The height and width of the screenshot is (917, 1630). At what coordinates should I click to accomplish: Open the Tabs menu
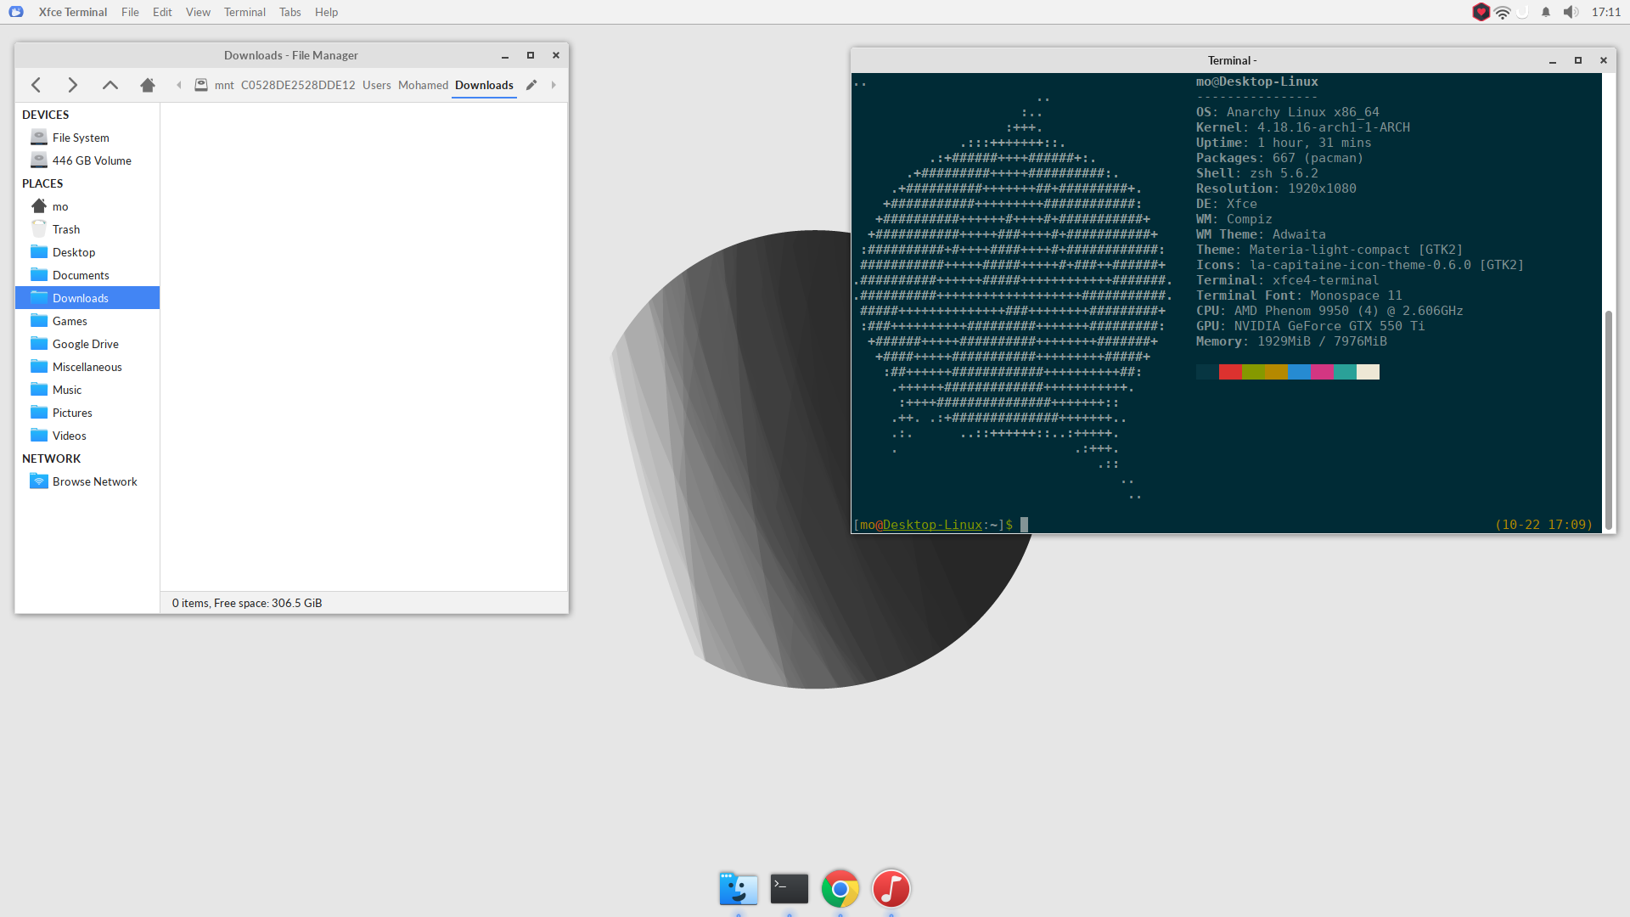[290, 12]
